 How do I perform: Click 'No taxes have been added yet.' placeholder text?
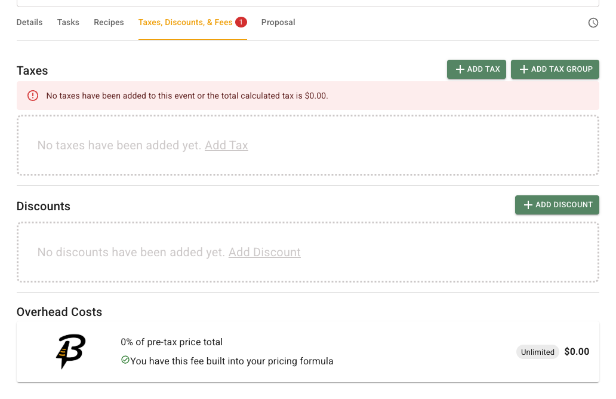[x=119, y=146]
